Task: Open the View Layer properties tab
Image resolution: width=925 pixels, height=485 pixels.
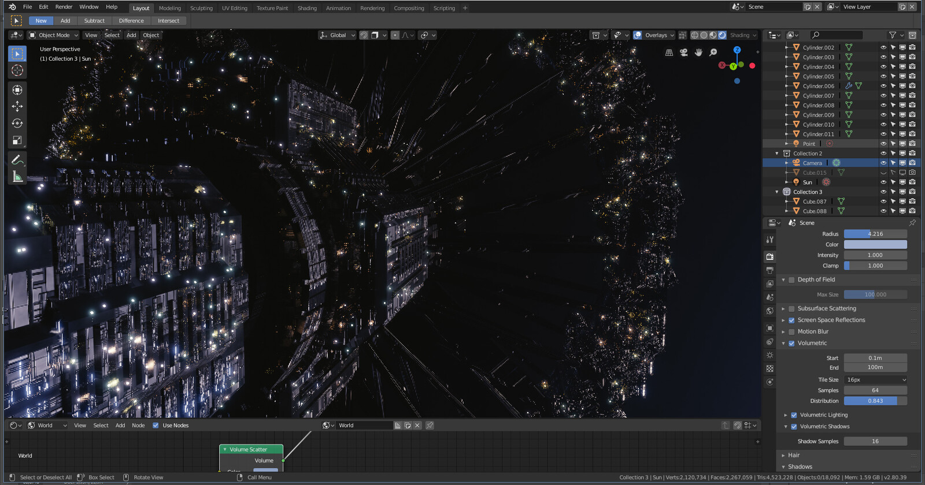Action: 769,283
